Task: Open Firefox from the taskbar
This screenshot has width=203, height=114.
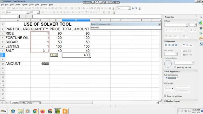Action: tap(43, 111)
